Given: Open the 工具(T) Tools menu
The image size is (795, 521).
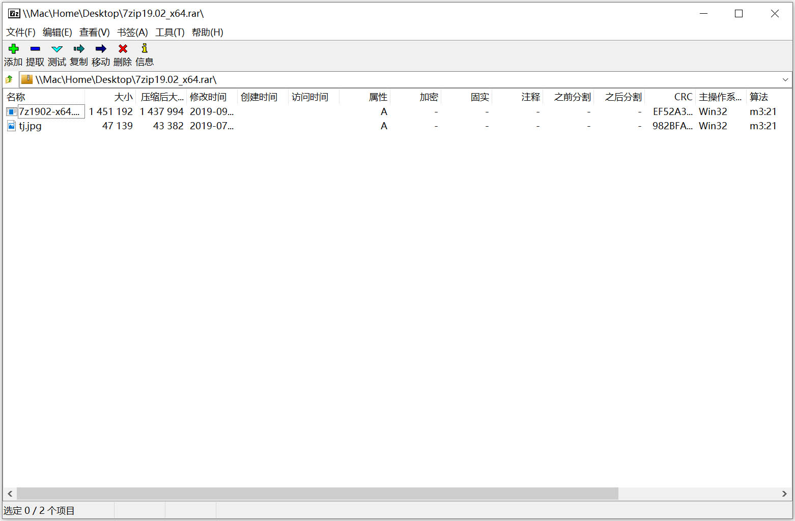Looking at the screenshot, I should pyautogui.click(x=170, y=33).
